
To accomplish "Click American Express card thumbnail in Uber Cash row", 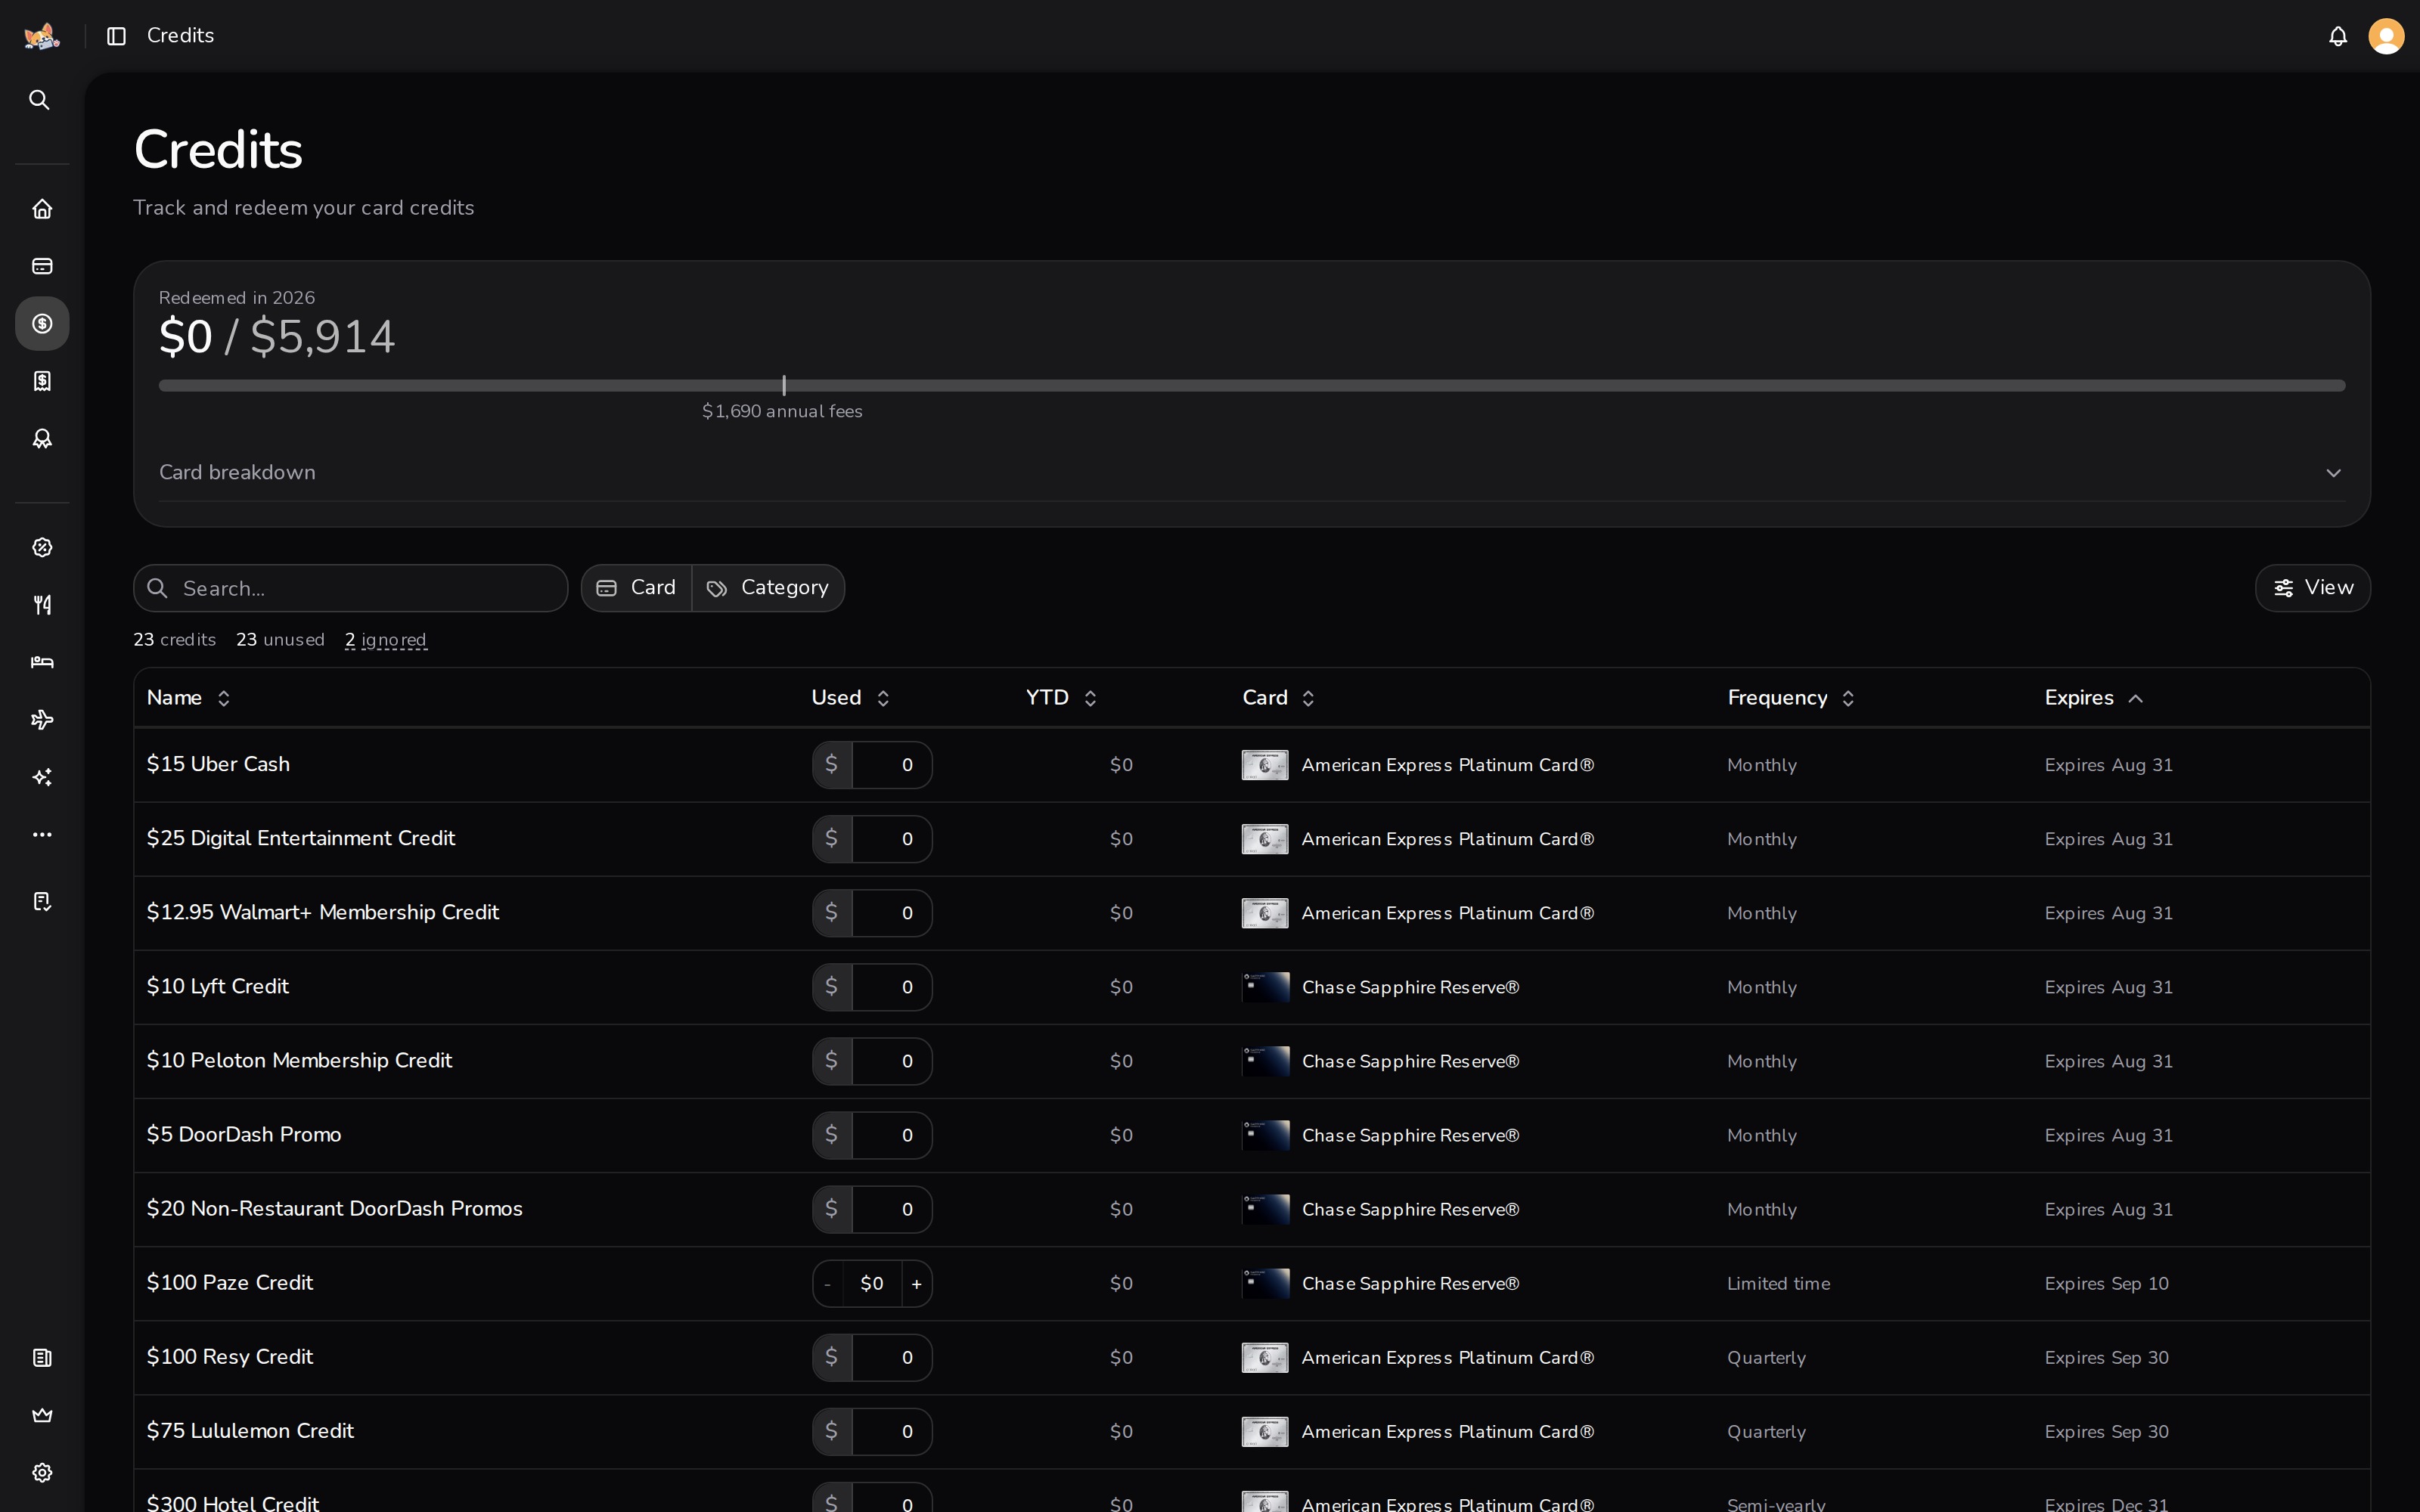I will (x=1265, y=765).
